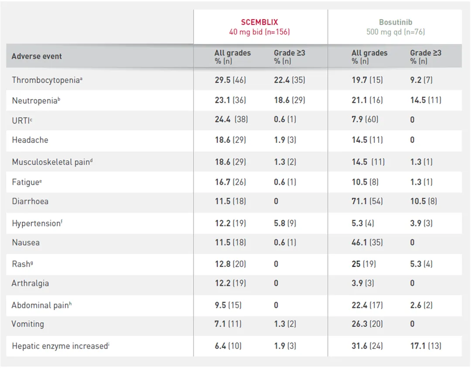Click the Vomiting row label

click(28, 324)
